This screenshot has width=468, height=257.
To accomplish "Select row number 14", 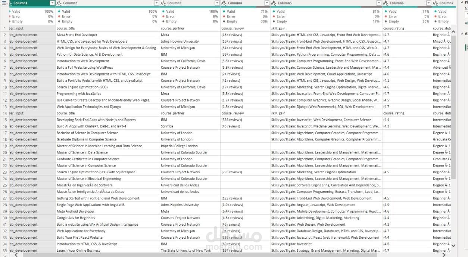I will (4, 113).
